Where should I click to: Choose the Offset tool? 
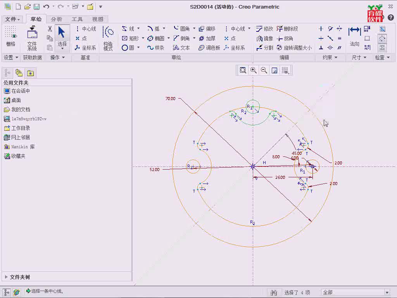pos(207,29)
